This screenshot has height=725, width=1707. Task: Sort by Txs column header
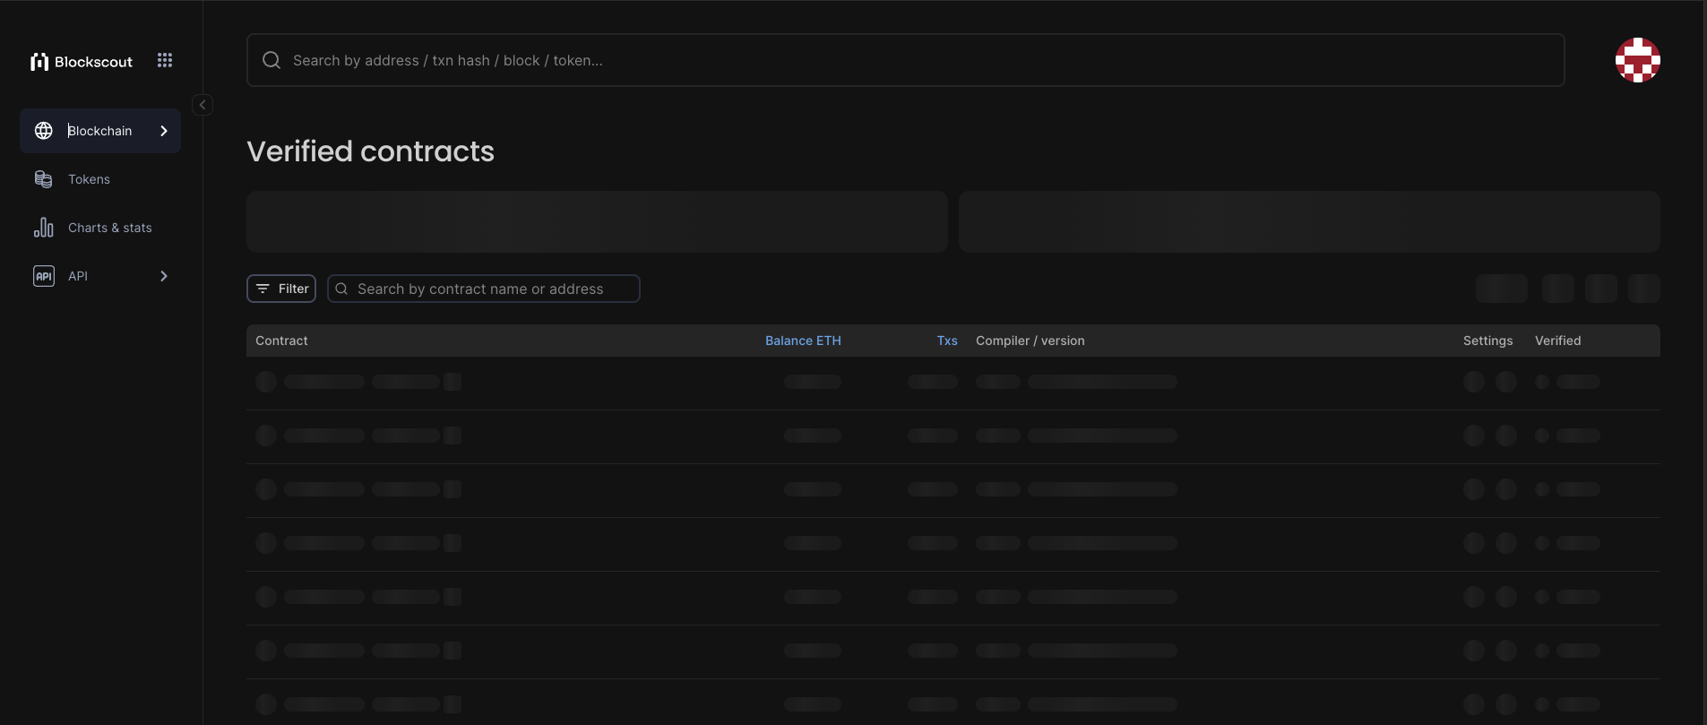(x=947, y=341)
